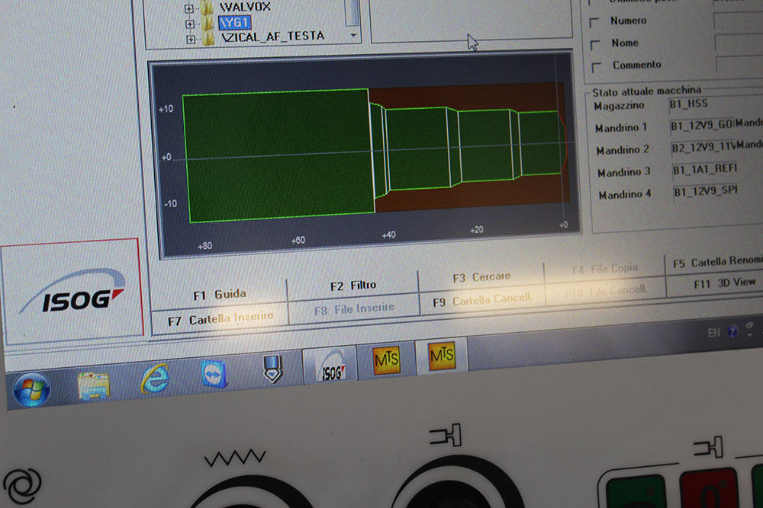
Task: Click F5 Cartella Rename button
Action: point(716,262)
